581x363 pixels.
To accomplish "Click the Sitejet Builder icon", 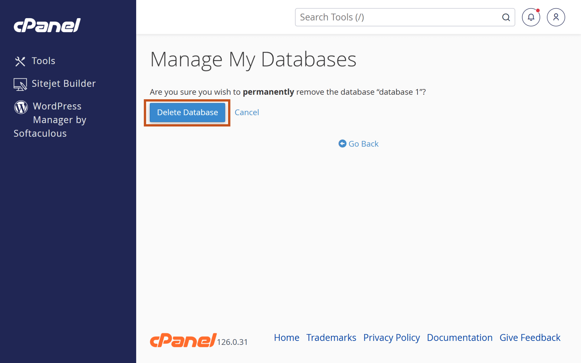I will (x=20, y=83).
